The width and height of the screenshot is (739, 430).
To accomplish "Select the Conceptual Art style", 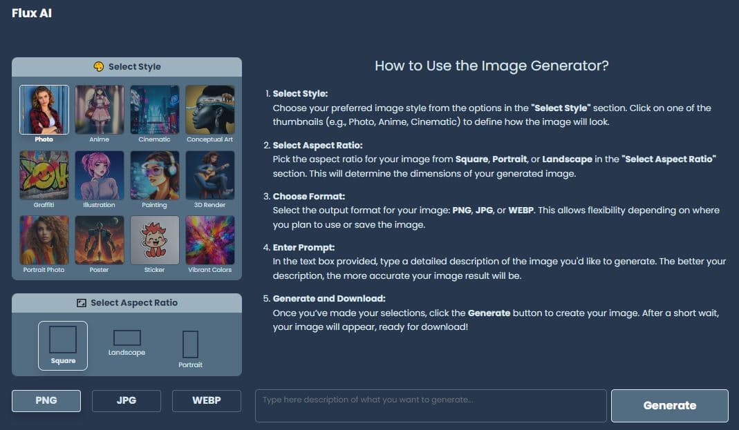I will pos(209,110).
